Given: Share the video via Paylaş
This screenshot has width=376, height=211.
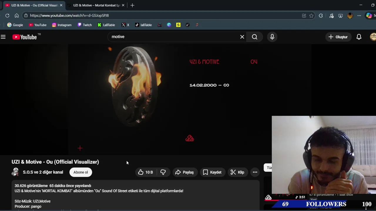Looking at the screenshot, I should click(184, 172).
